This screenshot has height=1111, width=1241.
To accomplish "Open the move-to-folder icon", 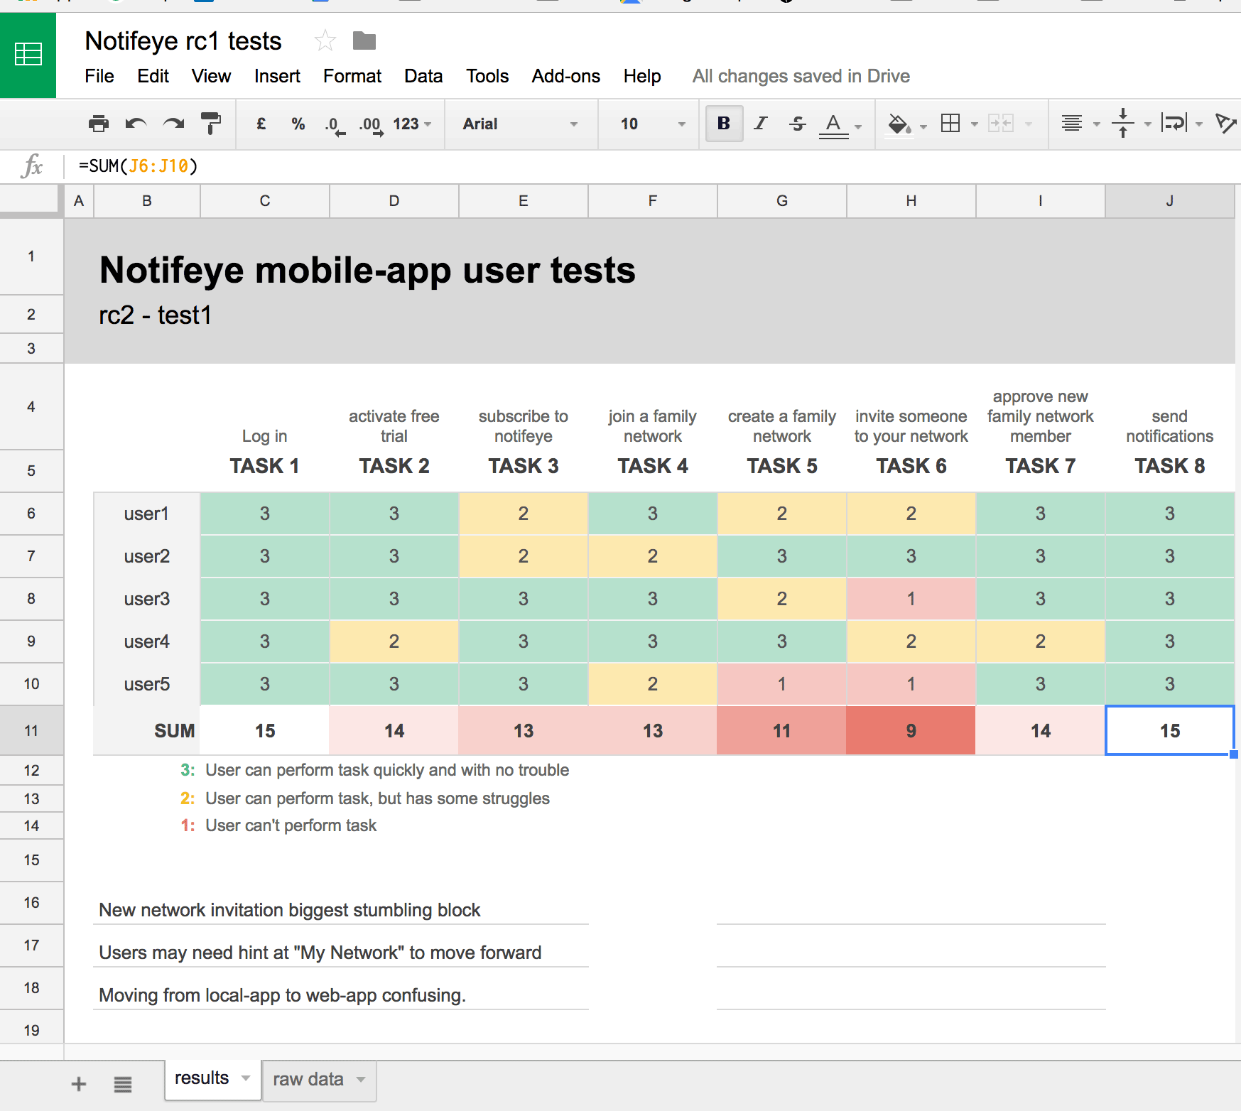I will (x=364, y=41).
